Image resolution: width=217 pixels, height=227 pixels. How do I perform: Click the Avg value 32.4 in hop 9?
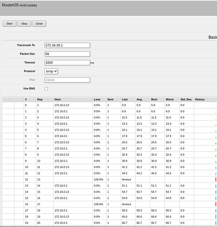139,155
